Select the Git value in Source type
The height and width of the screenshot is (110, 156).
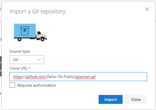coord(16,60)
